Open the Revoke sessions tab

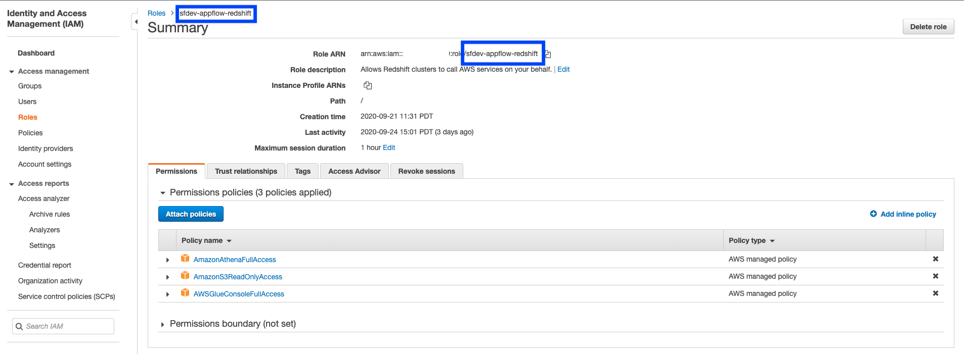[x=426, y=171]
